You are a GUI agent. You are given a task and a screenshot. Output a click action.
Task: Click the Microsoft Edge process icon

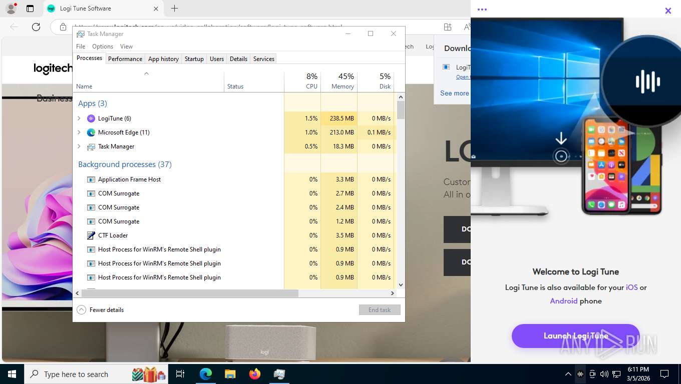[x=91, y=132]
